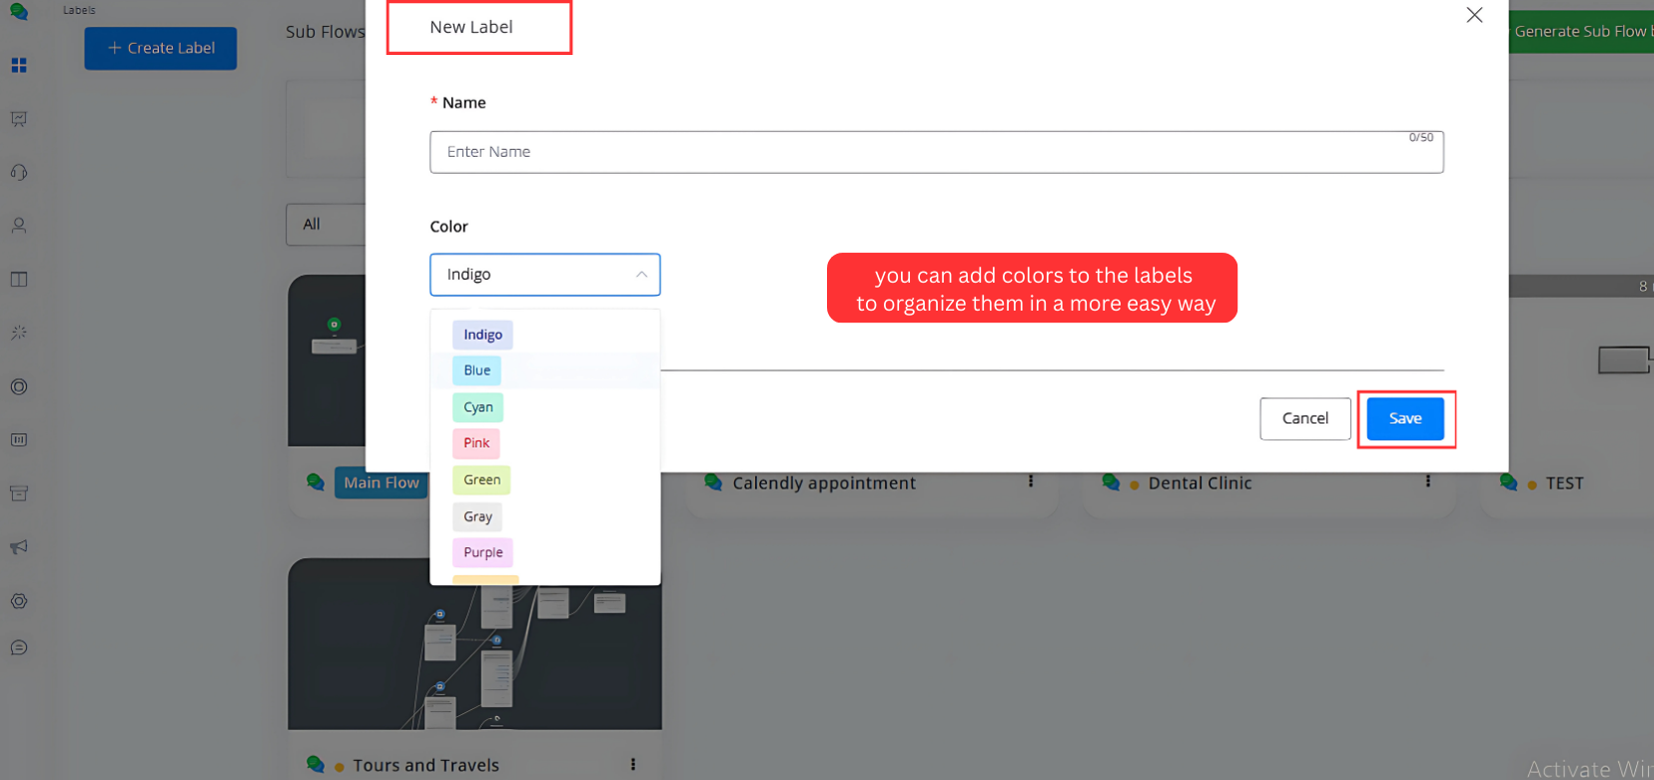Select Gray in the color menu

click(x=477, y=516)
